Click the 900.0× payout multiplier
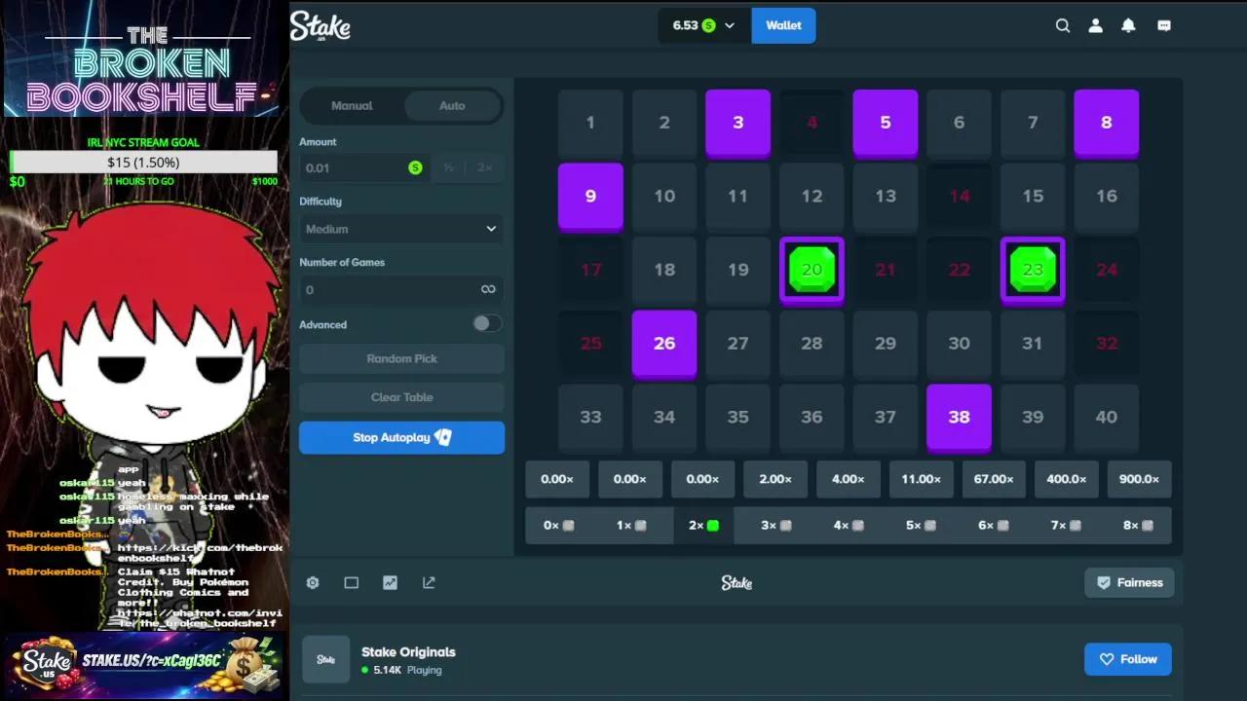1247x701 pixels. 1139,479
